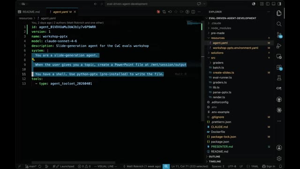Image resolution: width=300 pixels, height=169 pixels.
Task: Select the agent.yaml editor tab
Action: pyautogui.click(x=60, y=12)
